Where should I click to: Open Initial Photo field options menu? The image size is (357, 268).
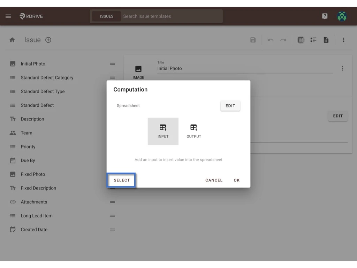pyautogui.click(x=342, y=68)
